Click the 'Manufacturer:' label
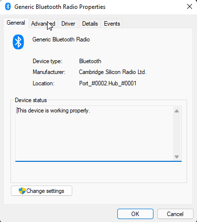Viewport: 197px width, 222px height. pyautogui.click(x=49, y=72)
